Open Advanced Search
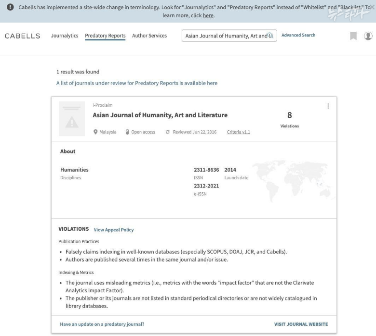Image resolution: width=376 pixels, height=336 pixels. point(298,35)
